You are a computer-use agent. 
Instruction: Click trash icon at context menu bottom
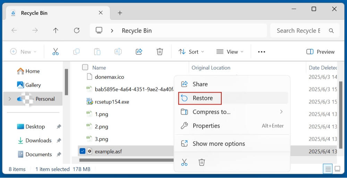[x=202, y=162]
